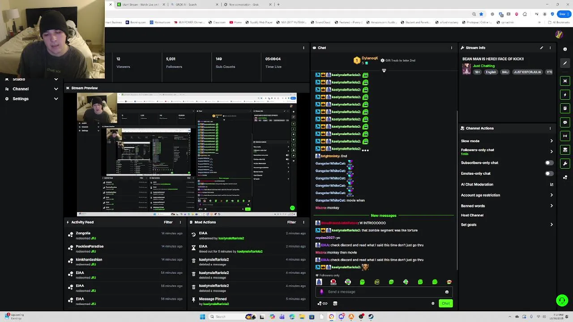Toggle chat bubble widget in right sidebar
This screenshot has height=322, width=573.
coord(565,122)
